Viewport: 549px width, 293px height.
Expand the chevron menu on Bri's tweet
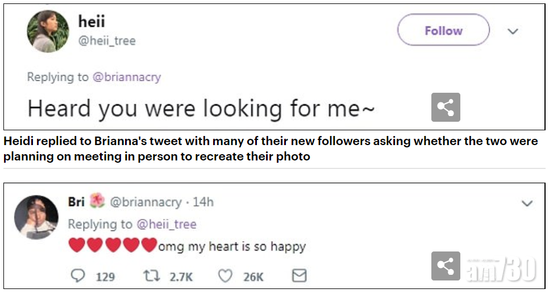(527, 203)
